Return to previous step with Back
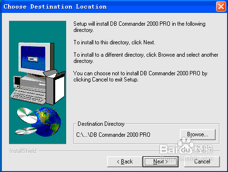This screenshot has width=228, height=172. pyautogui.click(x=125, y=162)
